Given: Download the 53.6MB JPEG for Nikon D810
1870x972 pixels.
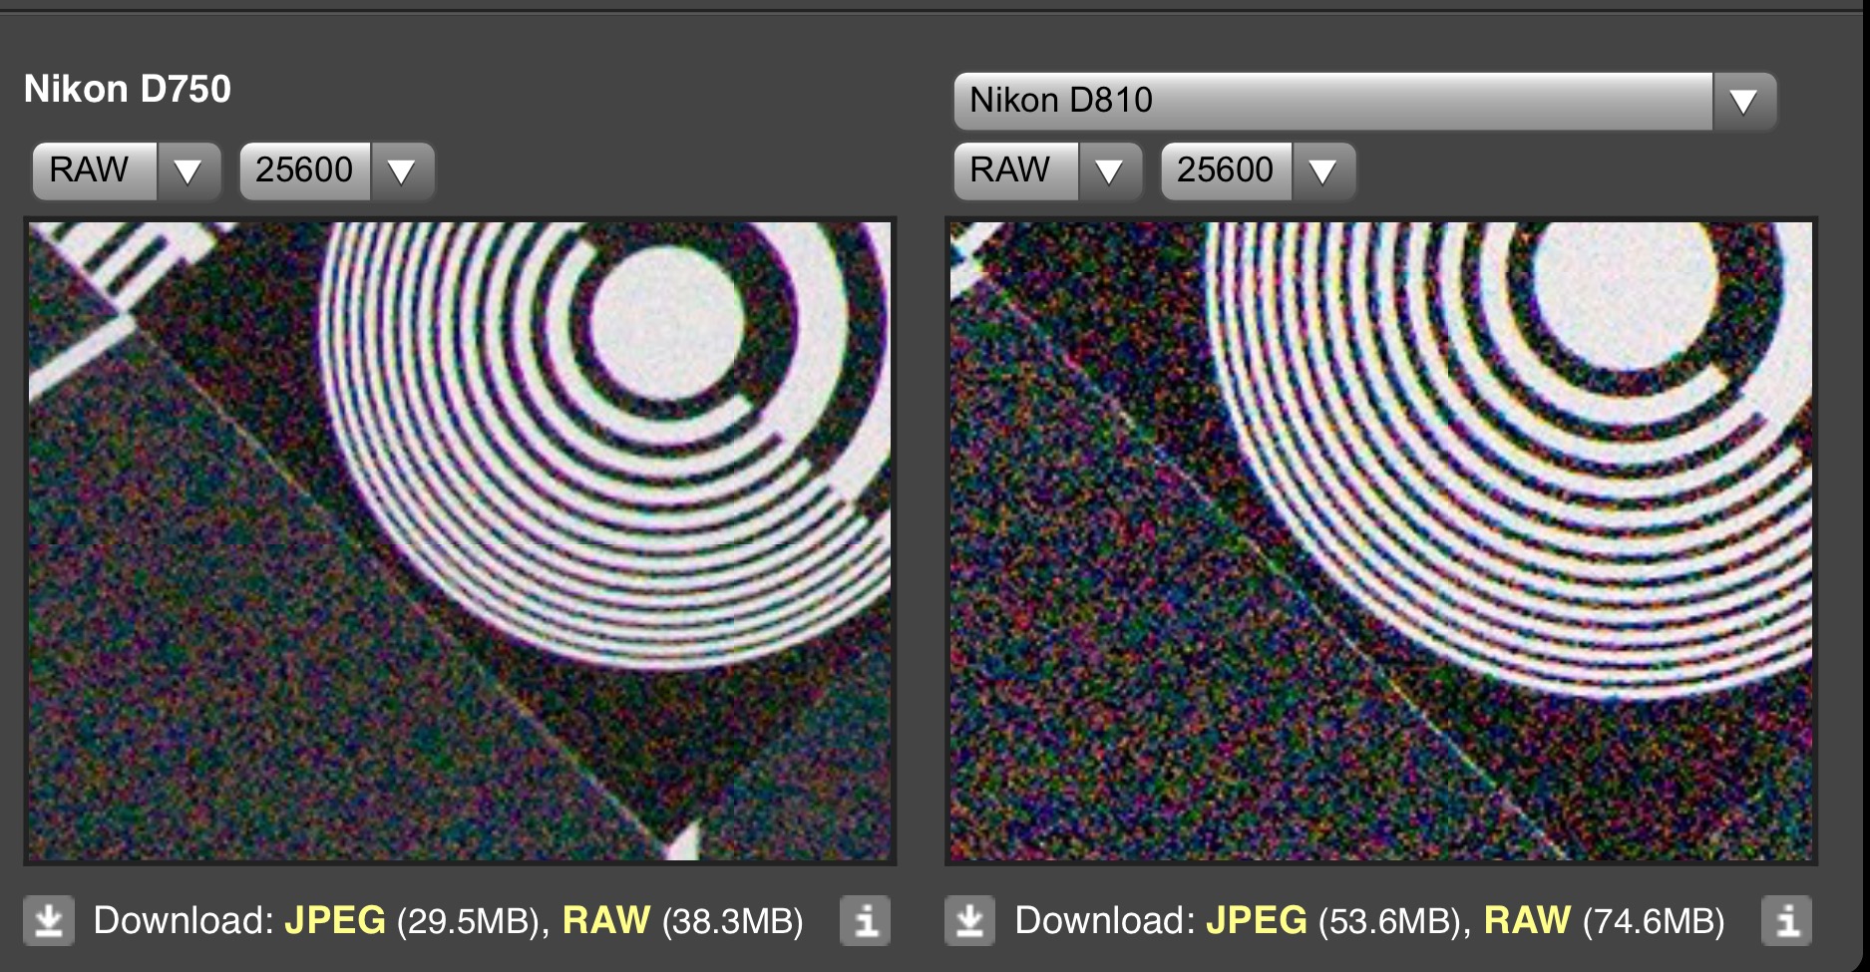Looking at the screenshot, I should click(1257, 920).
